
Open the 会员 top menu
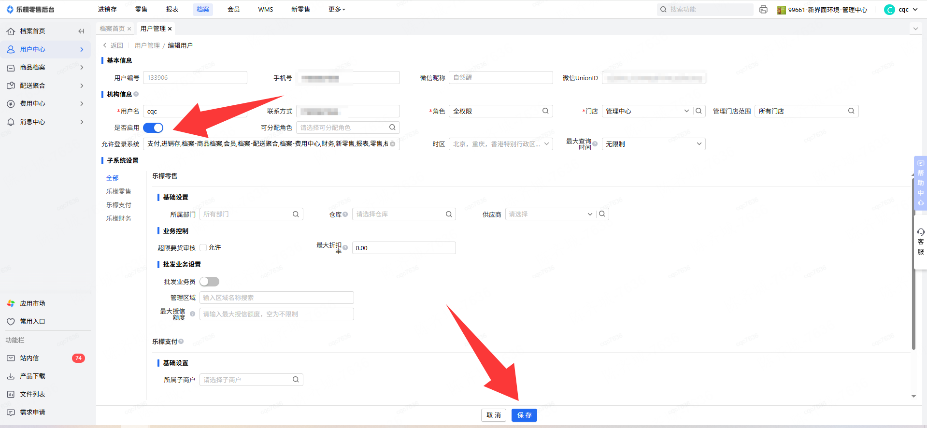coord(234,9)
